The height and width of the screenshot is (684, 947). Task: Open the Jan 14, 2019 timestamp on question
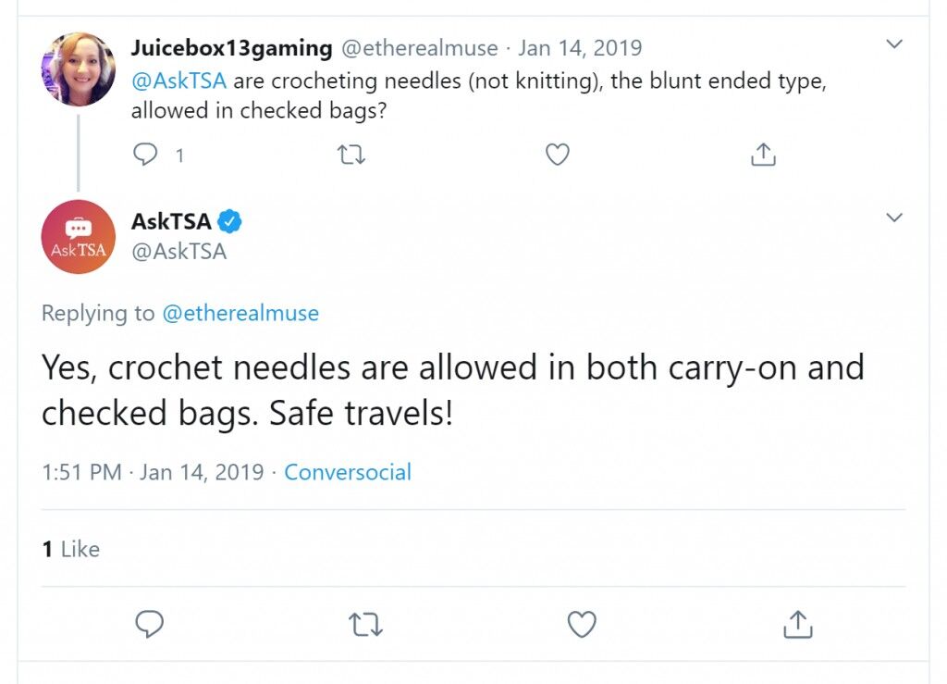pyautogui.click(x=580, y=48)
